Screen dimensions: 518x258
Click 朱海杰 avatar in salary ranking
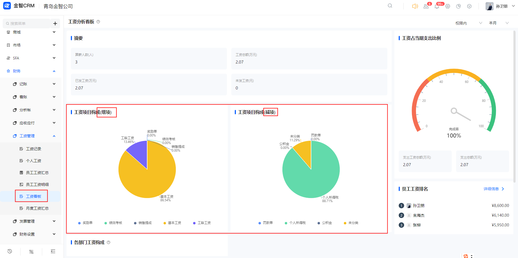(409, 215)
